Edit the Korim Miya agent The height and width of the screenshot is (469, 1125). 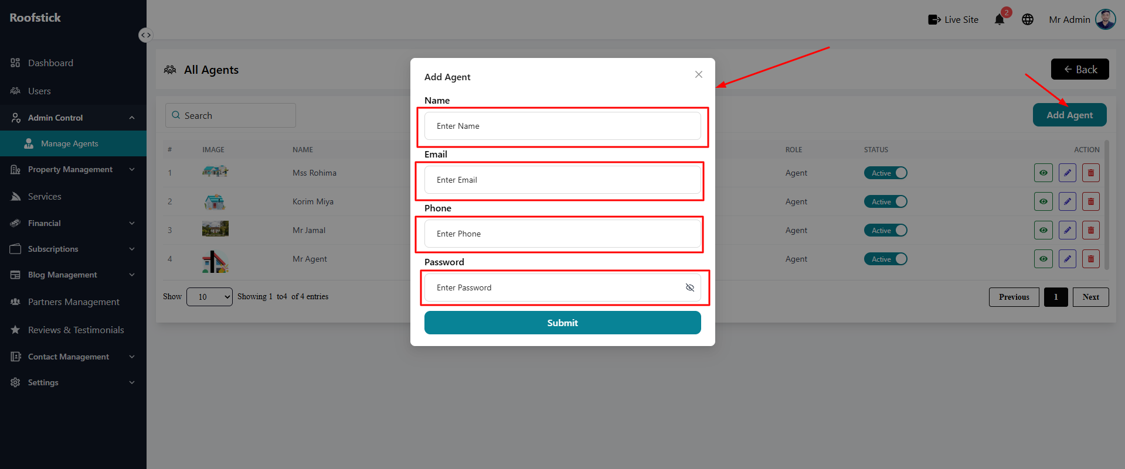point(1068,201)
